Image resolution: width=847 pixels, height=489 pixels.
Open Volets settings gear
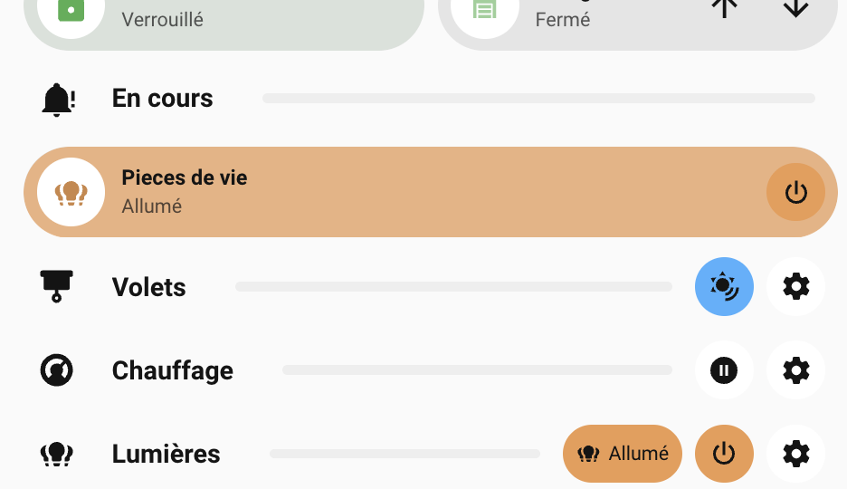[795, 287]
